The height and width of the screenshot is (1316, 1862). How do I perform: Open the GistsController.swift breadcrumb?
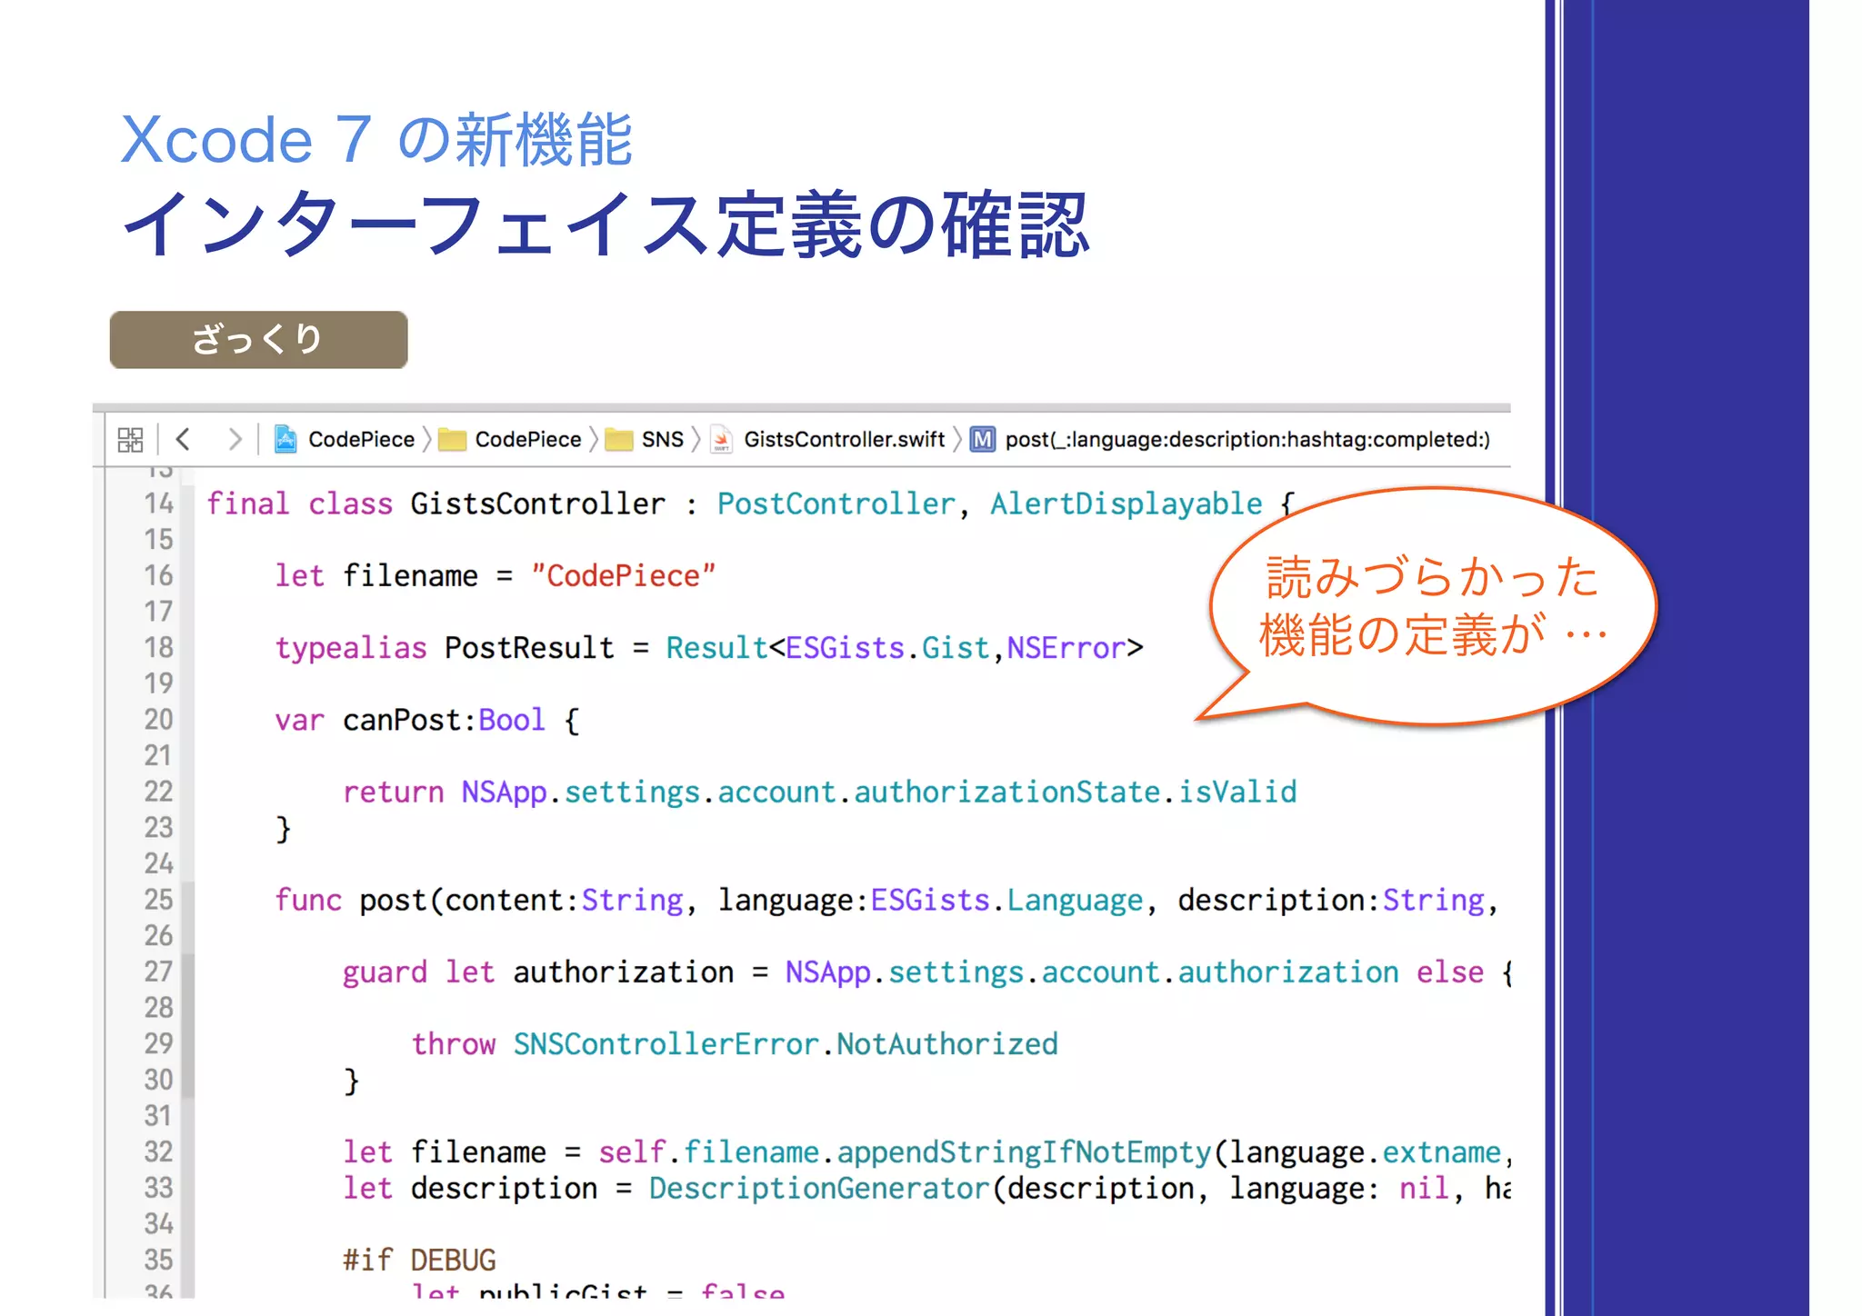pos(845,440)
